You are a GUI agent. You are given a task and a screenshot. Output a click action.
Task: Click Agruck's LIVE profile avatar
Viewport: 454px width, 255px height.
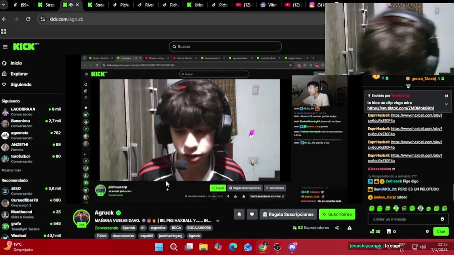pos(81,218)
